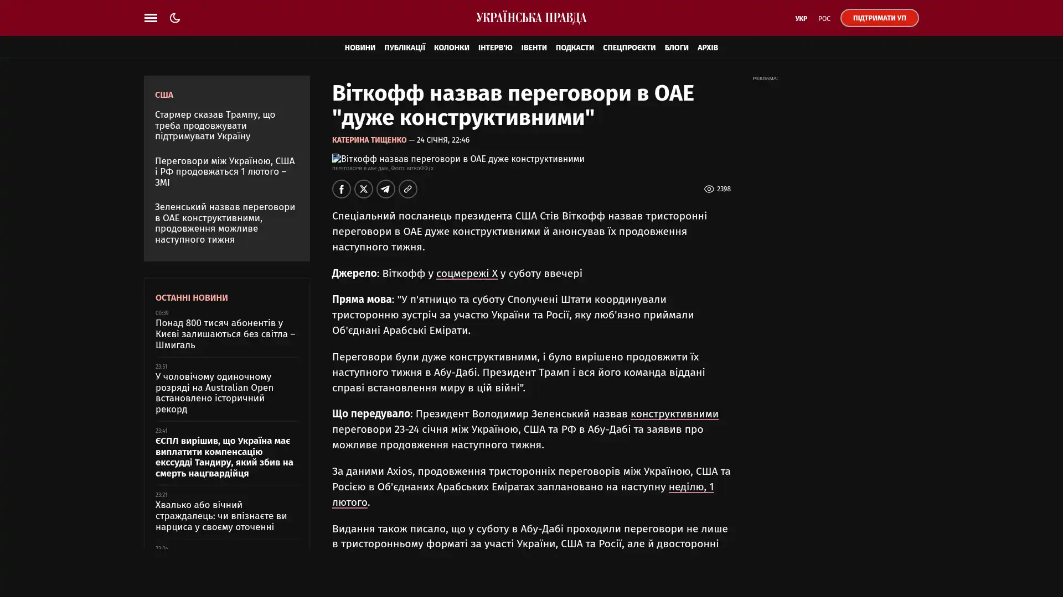The width and height of the screenshot is (1063, 597).
Task: Open the АРХІВ menu item
Action: (x=707, y=48)
